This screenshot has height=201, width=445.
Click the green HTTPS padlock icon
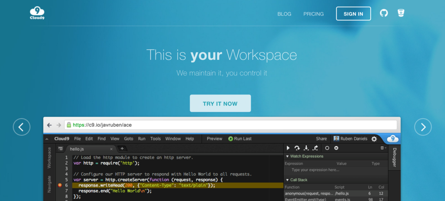[x=69, y=125]
